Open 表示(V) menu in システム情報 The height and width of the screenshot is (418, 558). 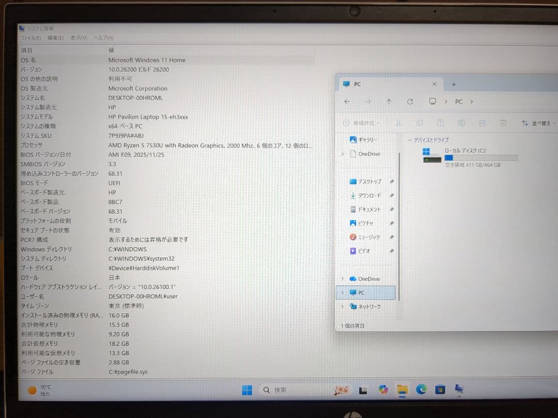79,38
